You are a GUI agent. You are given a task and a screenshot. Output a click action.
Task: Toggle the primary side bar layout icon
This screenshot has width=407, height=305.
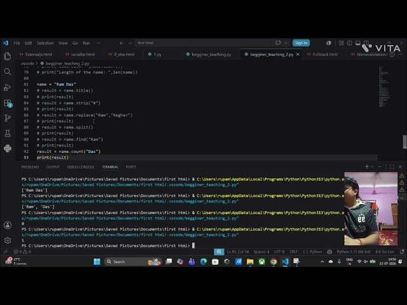pos(350,43)
